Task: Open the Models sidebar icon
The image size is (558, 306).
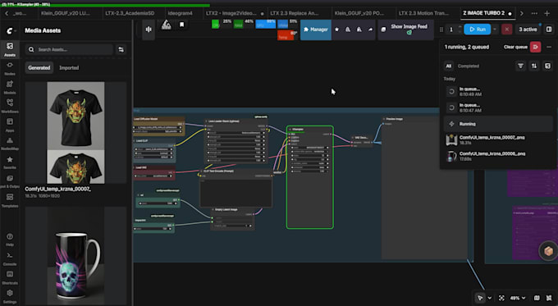Action: (10, 87)
